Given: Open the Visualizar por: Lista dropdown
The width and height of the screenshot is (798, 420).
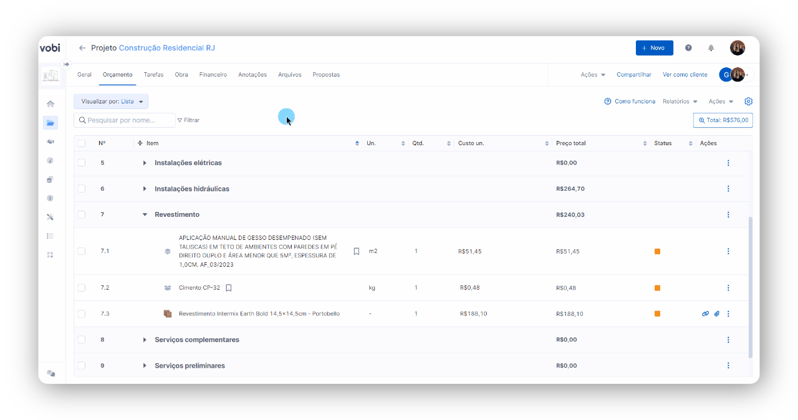Looking at the screenshot, I should [x=111, y=102].
